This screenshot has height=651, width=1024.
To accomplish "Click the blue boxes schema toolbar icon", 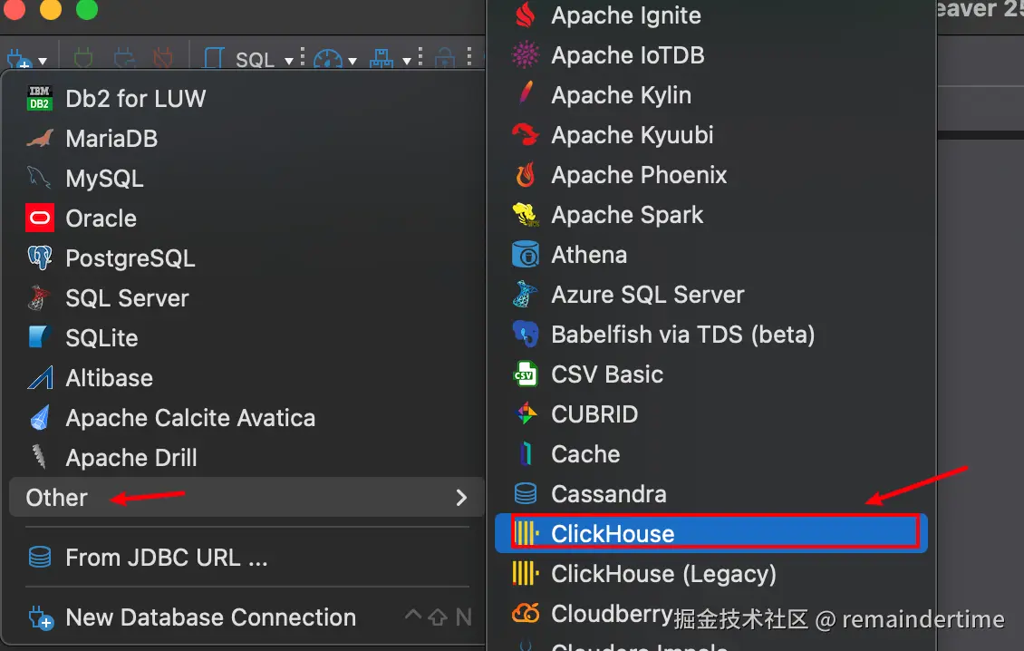I will pos(382,59).
